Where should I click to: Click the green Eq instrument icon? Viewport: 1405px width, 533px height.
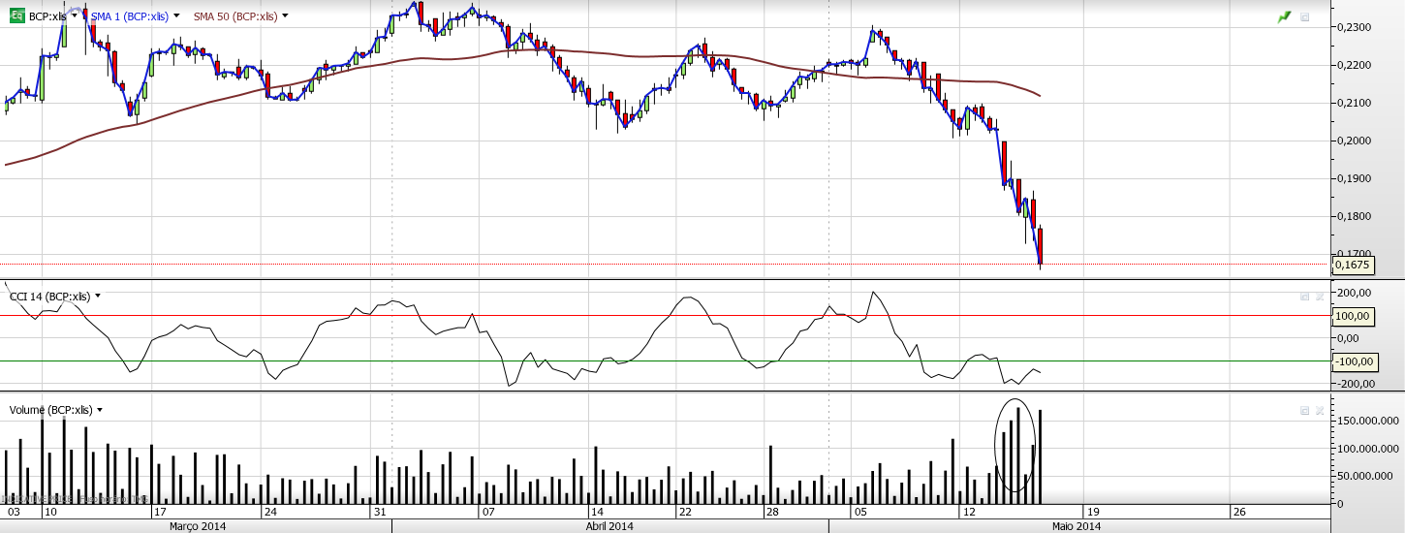[17, 16]
